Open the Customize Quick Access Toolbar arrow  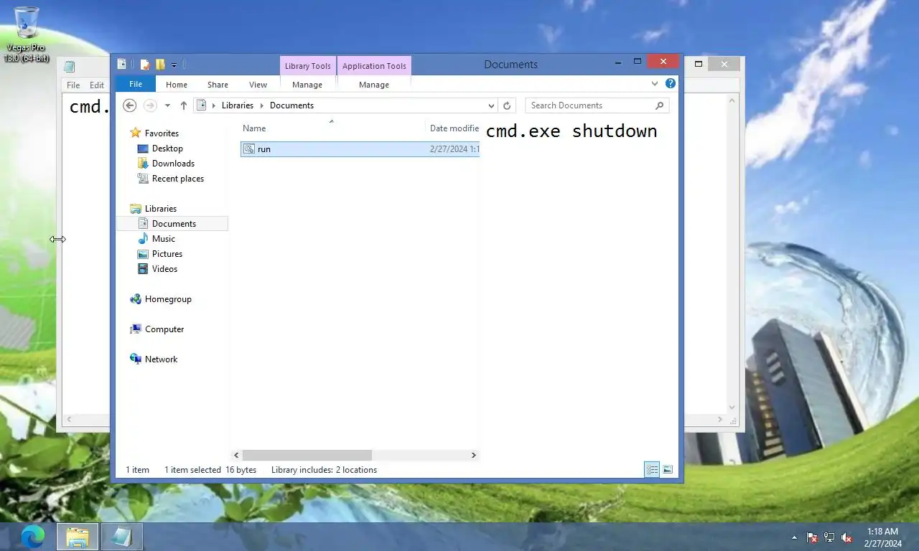point(174,65)
